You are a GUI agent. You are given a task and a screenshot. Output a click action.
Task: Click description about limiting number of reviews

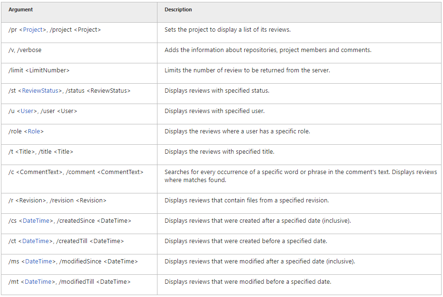(247, 70)
